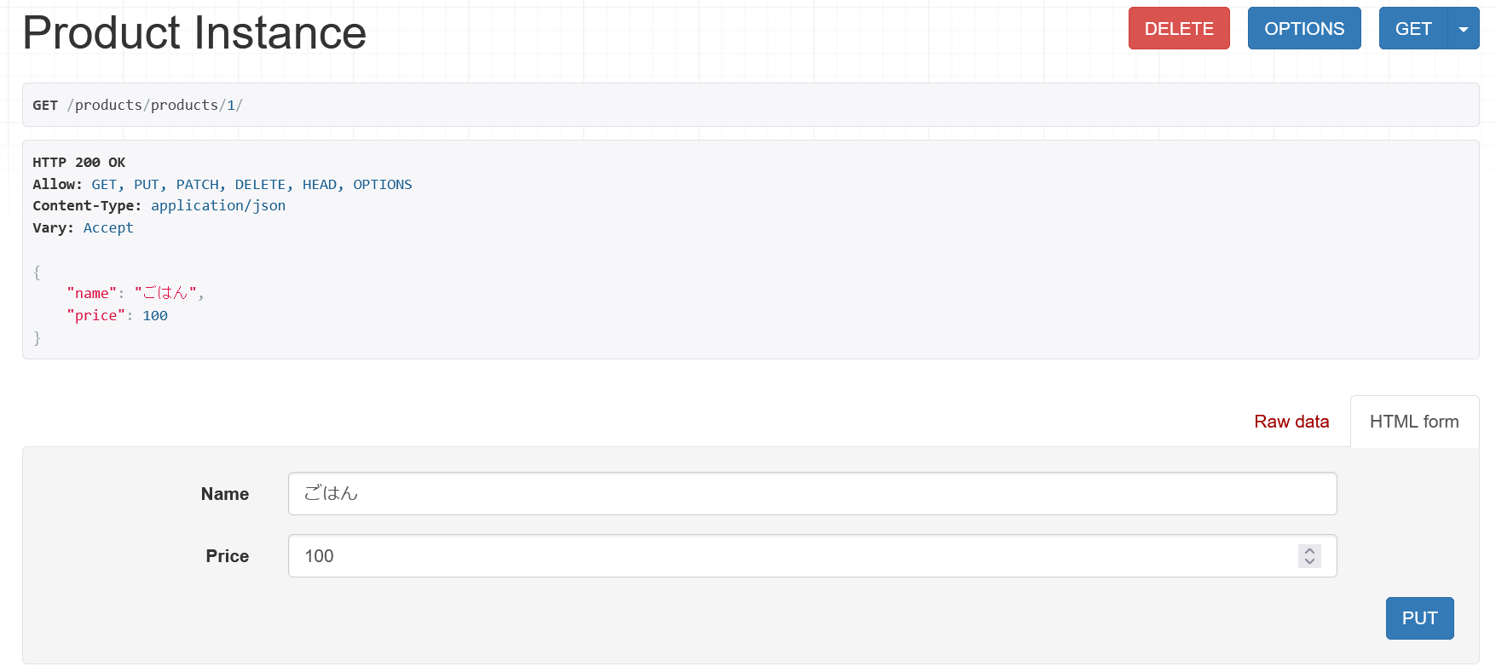Focus the Name input field

click(812, 494)
